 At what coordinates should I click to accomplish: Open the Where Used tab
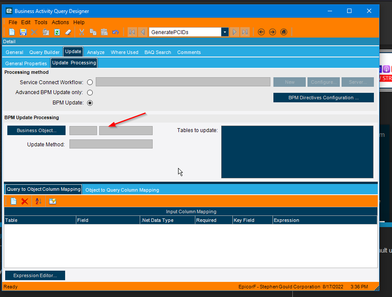[125, 52]
